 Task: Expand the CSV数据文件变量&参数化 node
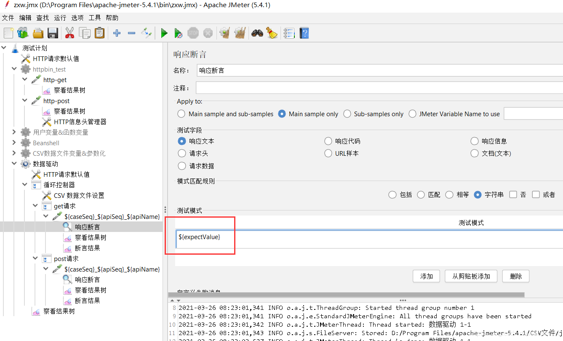[14, 153]
